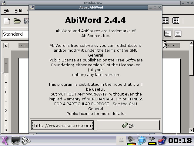The image size is (194, 146).
Task: Click the vertical scrollbar down arrow
Action: coord(191,130)
